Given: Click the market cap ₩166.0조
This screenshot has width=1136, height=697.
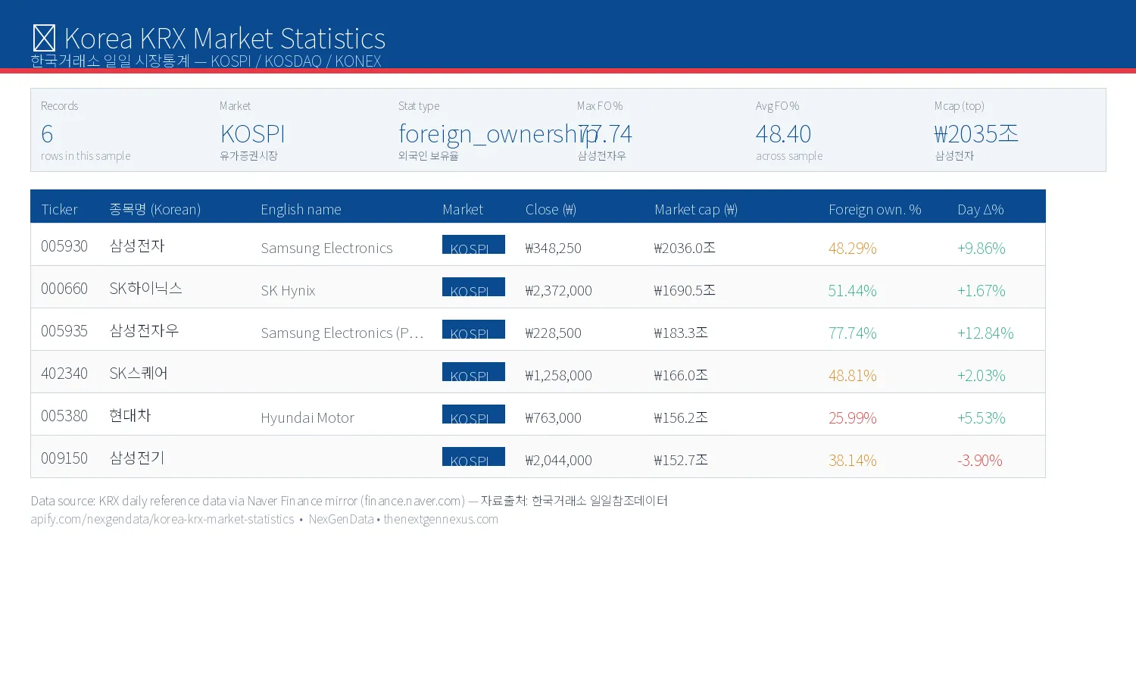Looking at the screenshot, I should pos(681,376).
